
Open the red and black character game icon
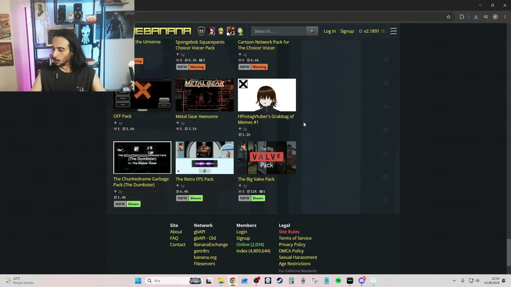pyautogui.click(x=231, y=31)
